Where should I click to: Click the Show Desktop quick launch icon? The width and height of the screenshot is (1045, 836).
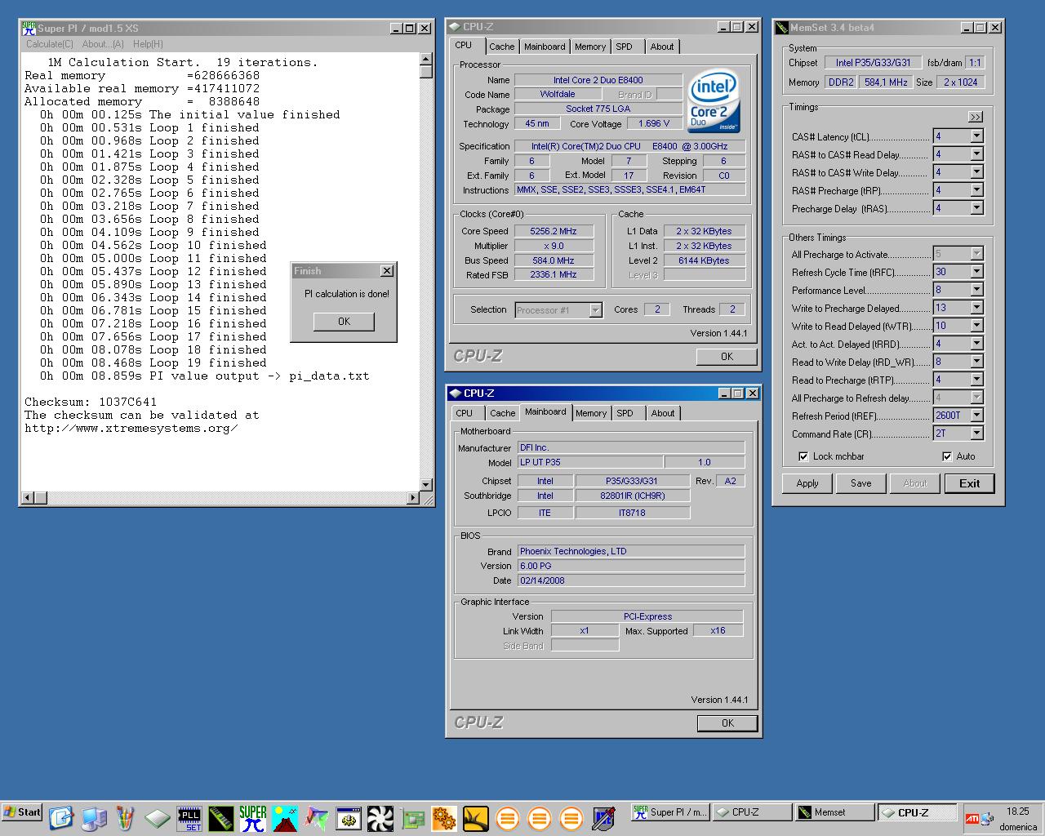[61, 818]
